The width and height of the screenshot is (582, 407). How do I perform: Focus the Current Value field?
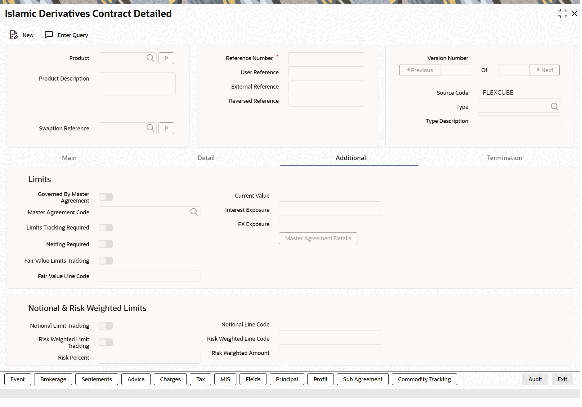coord(330,196)
